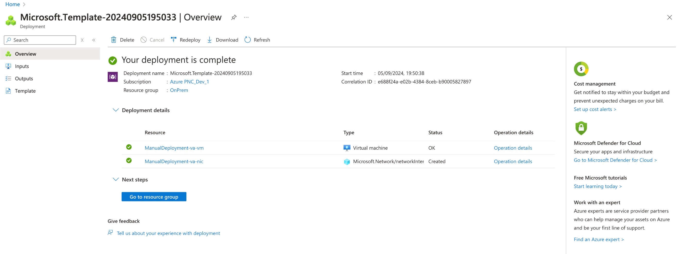The width and height of the screenshot is (682, 254).
Task: Collapse the Deployment details section
Action: tap(115, 110)
